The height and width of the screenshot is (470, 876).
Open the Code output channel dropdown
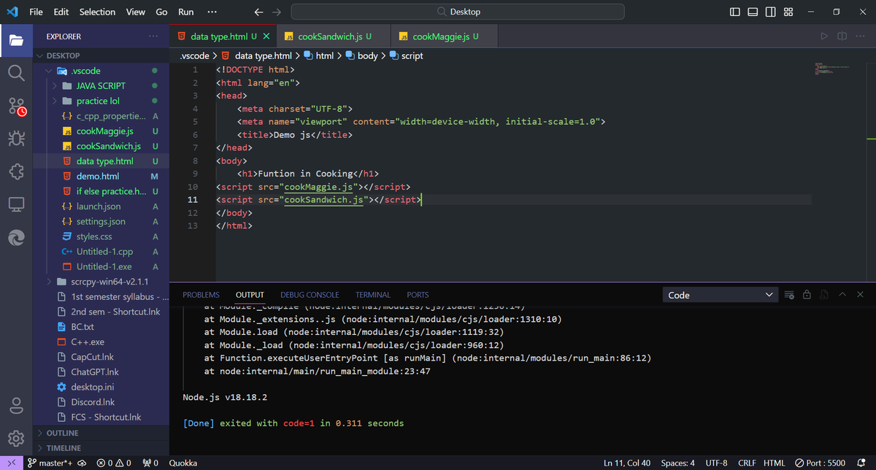pos(721,295)
